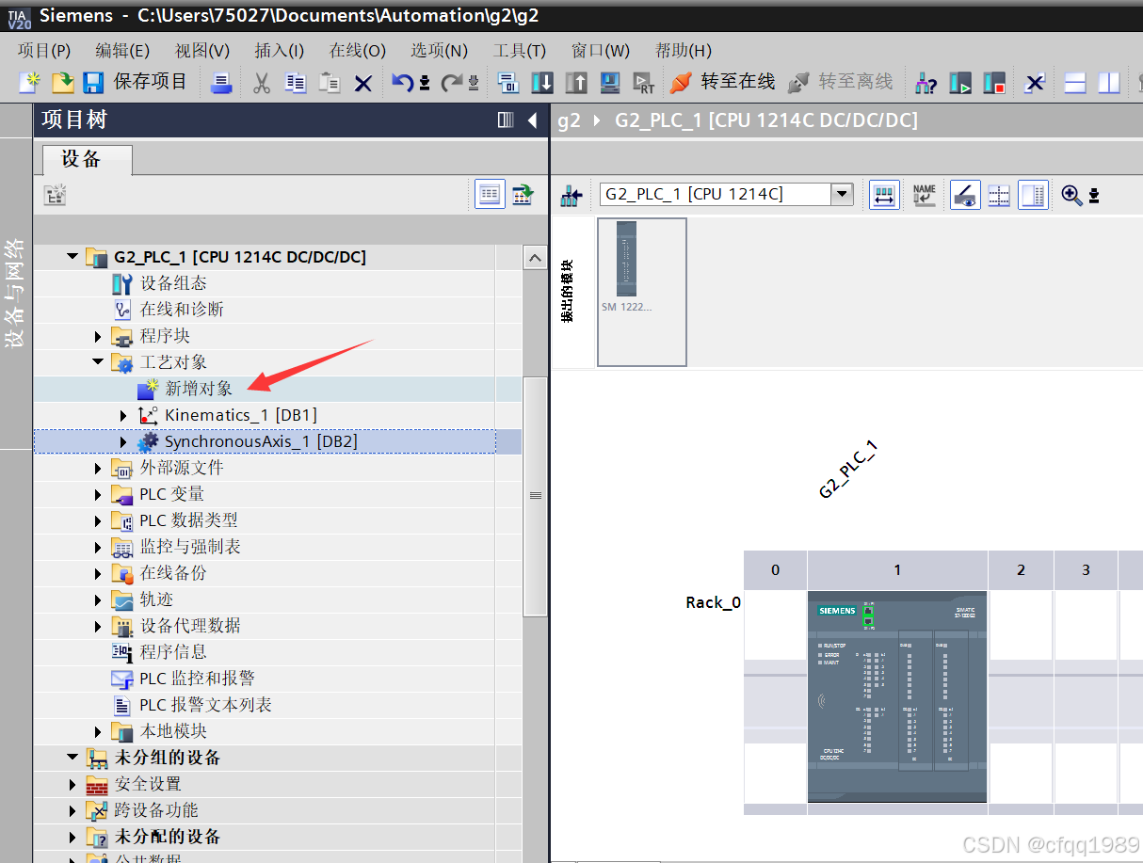1143x863 pixels.
Task: Open the 编辑(E) menu
Action: click(x=122, y=51)
